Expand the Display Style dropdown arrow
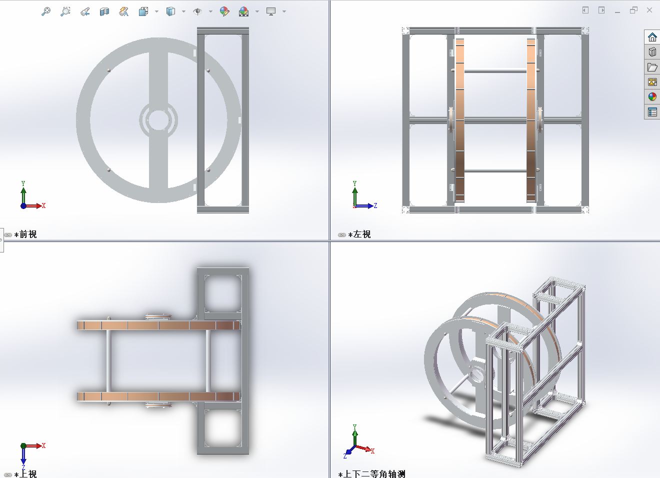The image size is (660, 478). point(183,11)
